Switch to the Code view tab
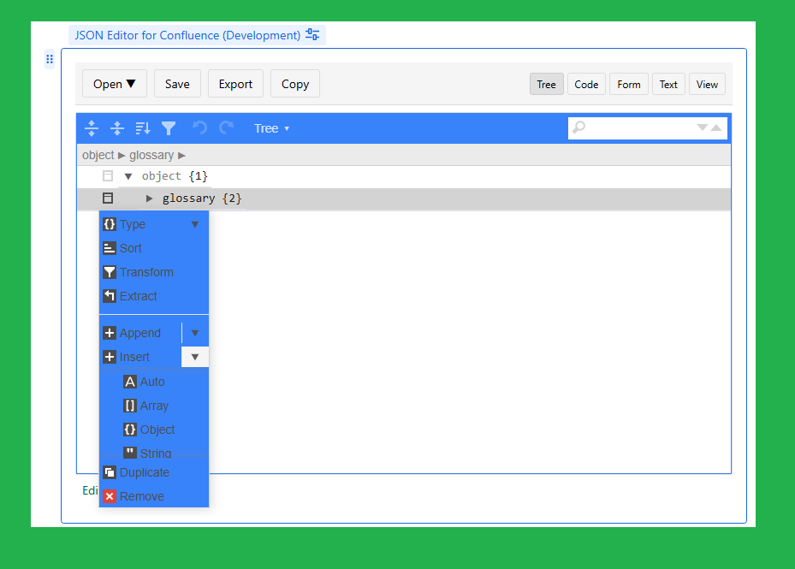Image resolution: width=795 pixels, height=569 pixels. [586, 84]
